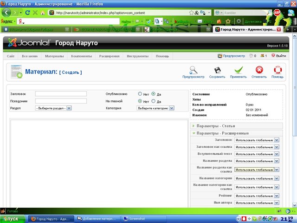Screen dimensions: 297x223
Task: Select Да radio for Опубликовано
Action: pyautogui.click(x=153, y=93)
